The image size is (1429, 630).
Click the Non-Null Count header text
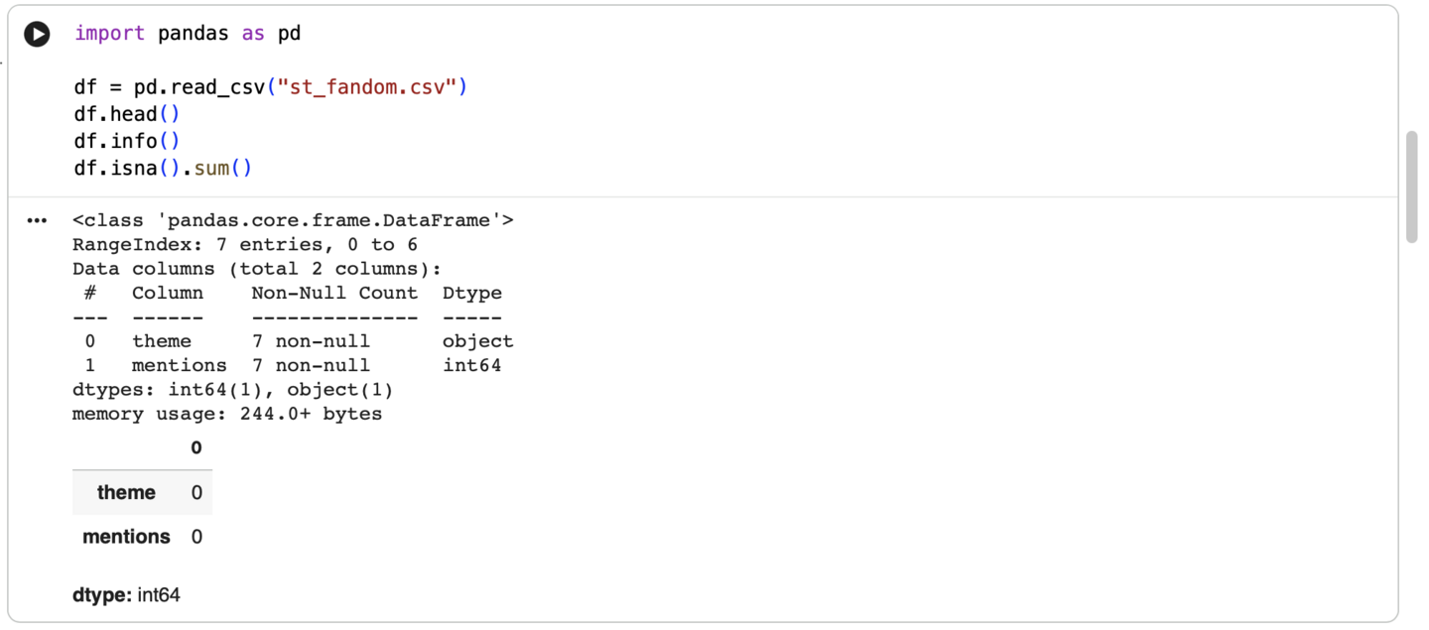click(334, 293)
